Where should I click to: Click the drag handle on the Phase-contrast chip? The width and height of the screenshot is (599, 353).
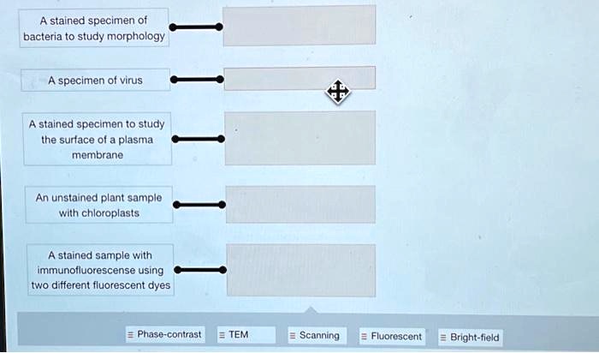[x=131, y=335]
